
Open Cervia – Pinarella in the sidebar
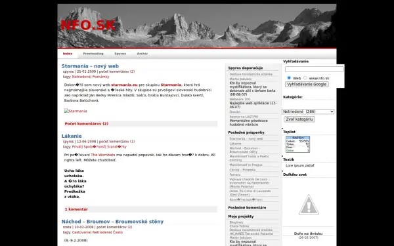(x=242, y=170)
